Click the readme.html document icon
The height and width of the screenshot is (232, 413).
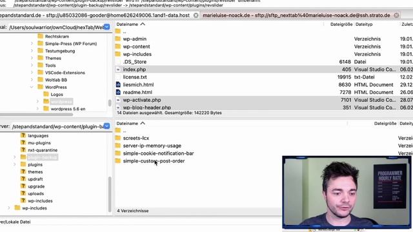(x=118, y=92)
